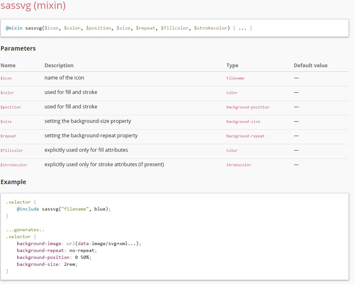Click 'explicitly used only for stroke attributes' text
This screenshot has width=355, height=284.
click(x=91, y=165)
